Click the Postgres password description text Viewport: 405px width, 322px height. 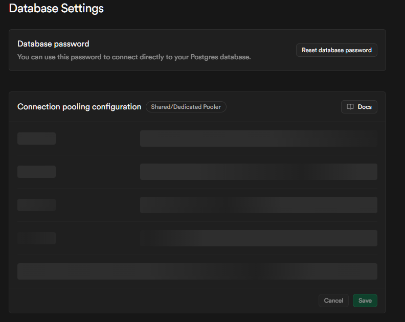134,57
